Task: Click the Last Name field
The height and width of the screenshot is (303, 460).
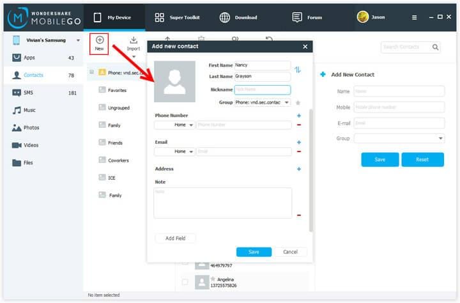Action: pyautogui.click(x=263, y=76)
